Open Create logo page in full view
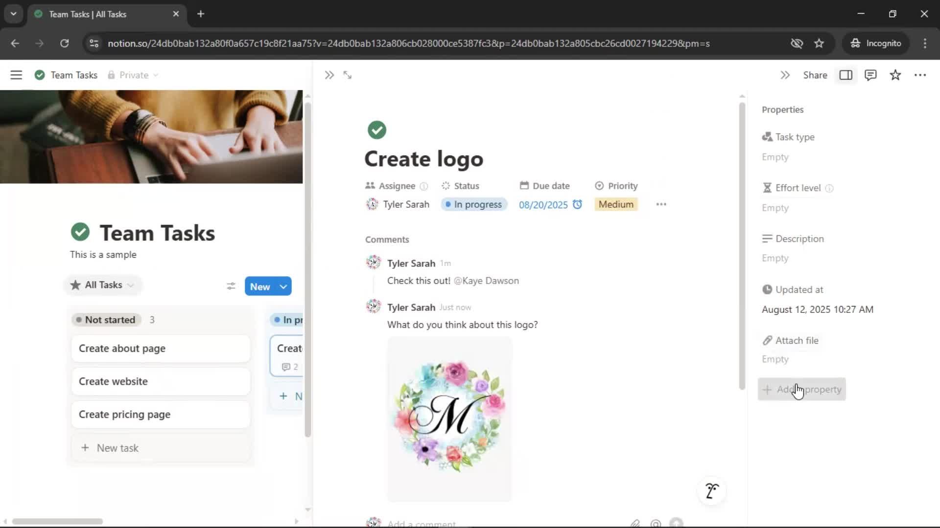This screenshot has height=528, width=940. tap(348, 75)
